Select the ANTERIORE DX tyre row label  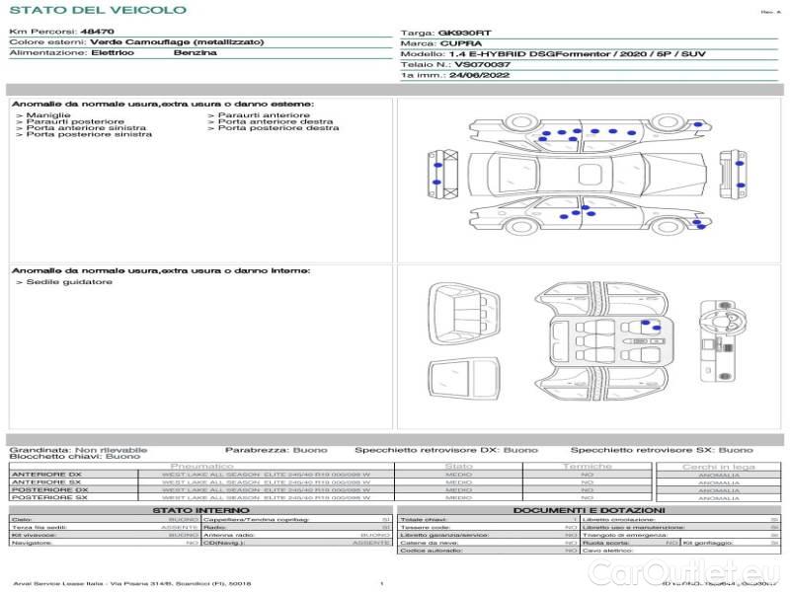tap(45, 474)
